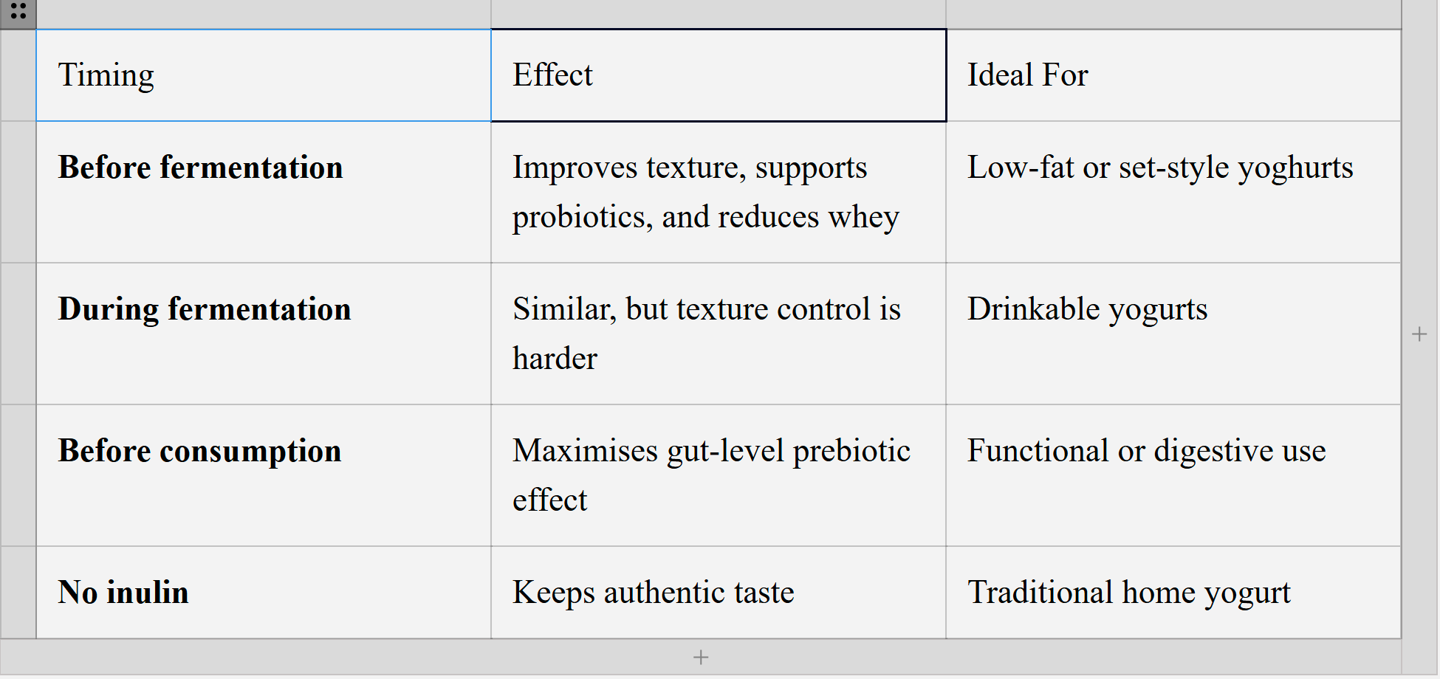Screen dimensions: 1440x679
Task: Click the 'Ideal For' header cell
Action: pyautogui.click(x=1173, y=75)
